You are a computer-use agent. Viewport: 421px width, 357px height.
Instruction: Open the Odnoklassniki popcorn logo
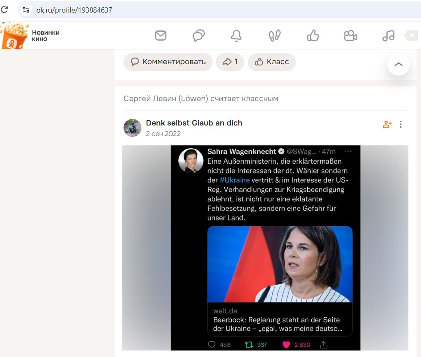click(x=15, y=35)
